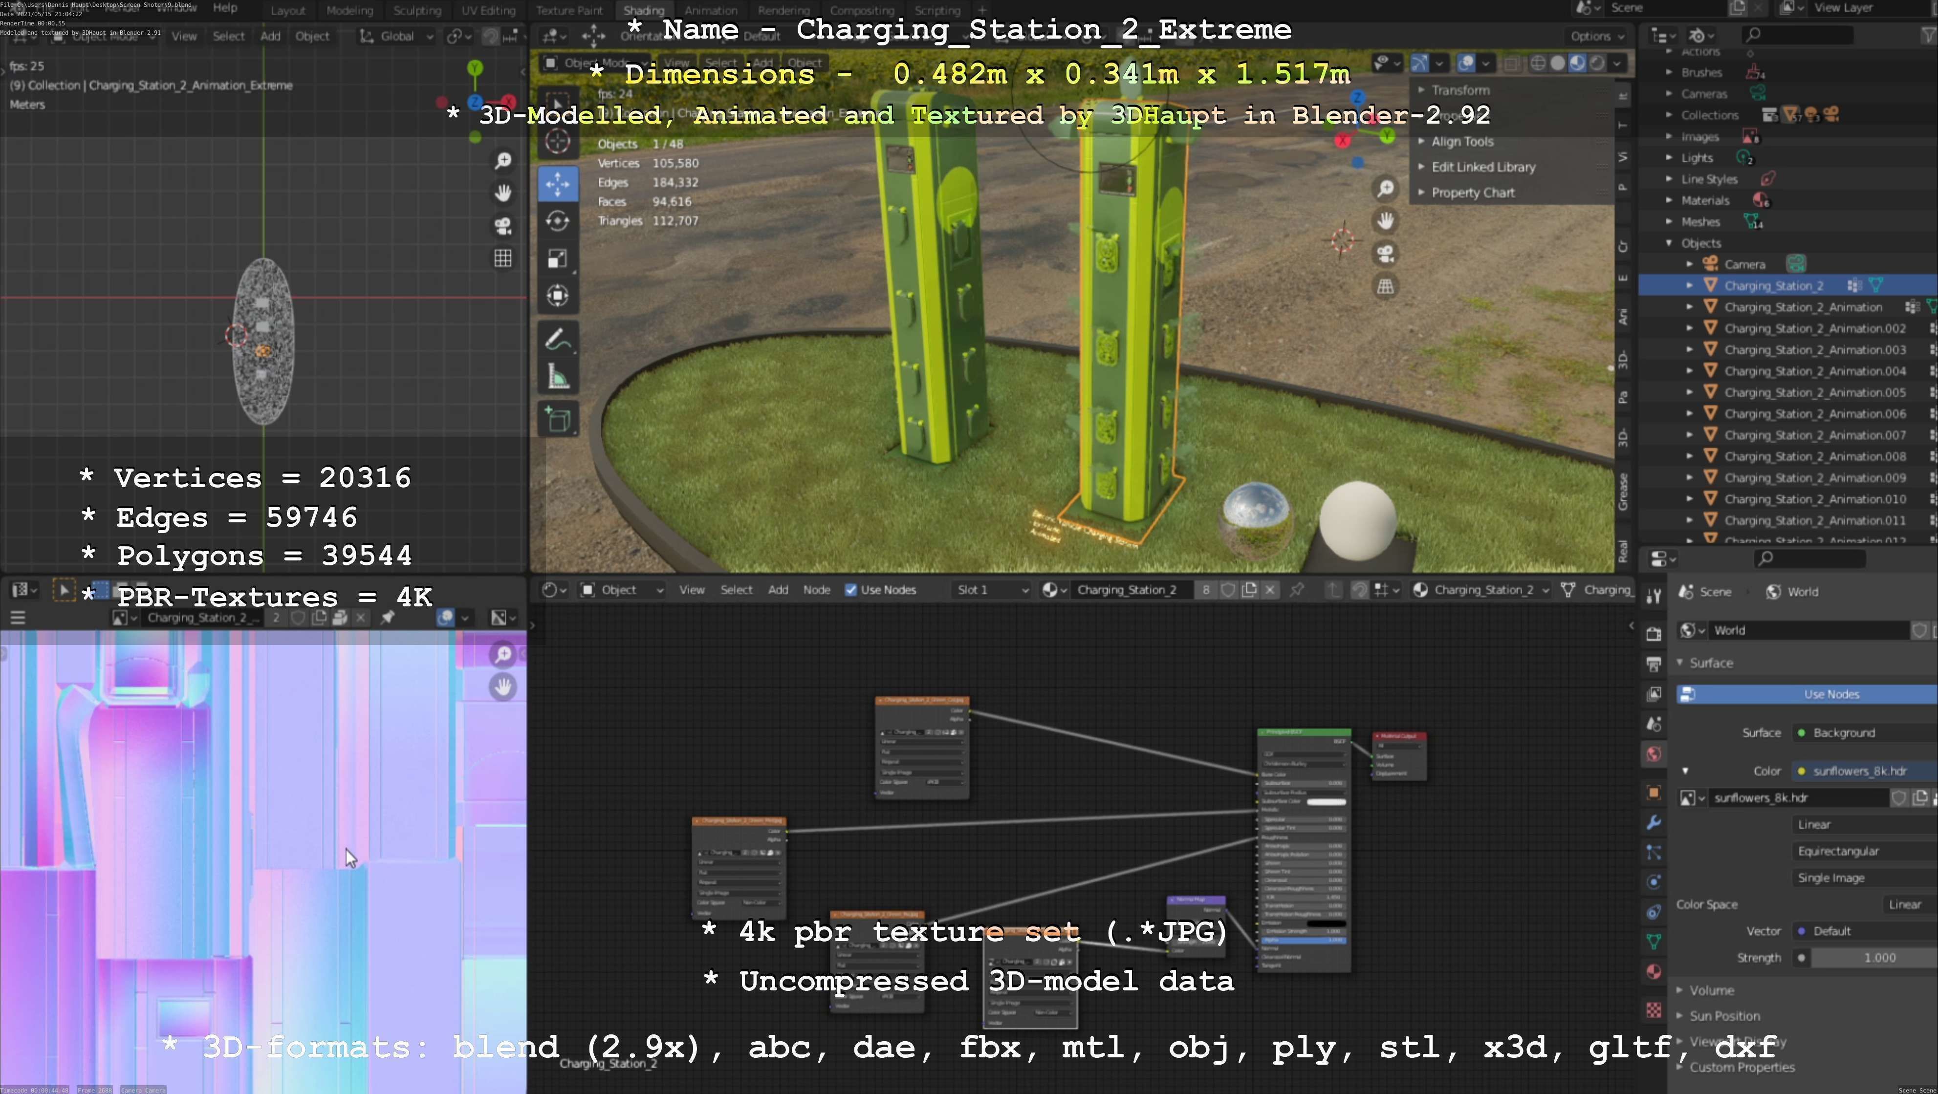Viewport: 1938px width, 1094px height.
Task: Select the Scale tool icon
Action: [558, 258]
